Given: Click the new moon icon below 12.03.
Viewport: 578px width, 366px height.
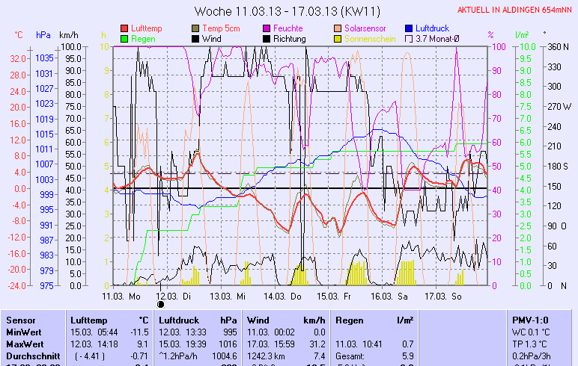Looking at the screenshot, I should coord(161,303).
